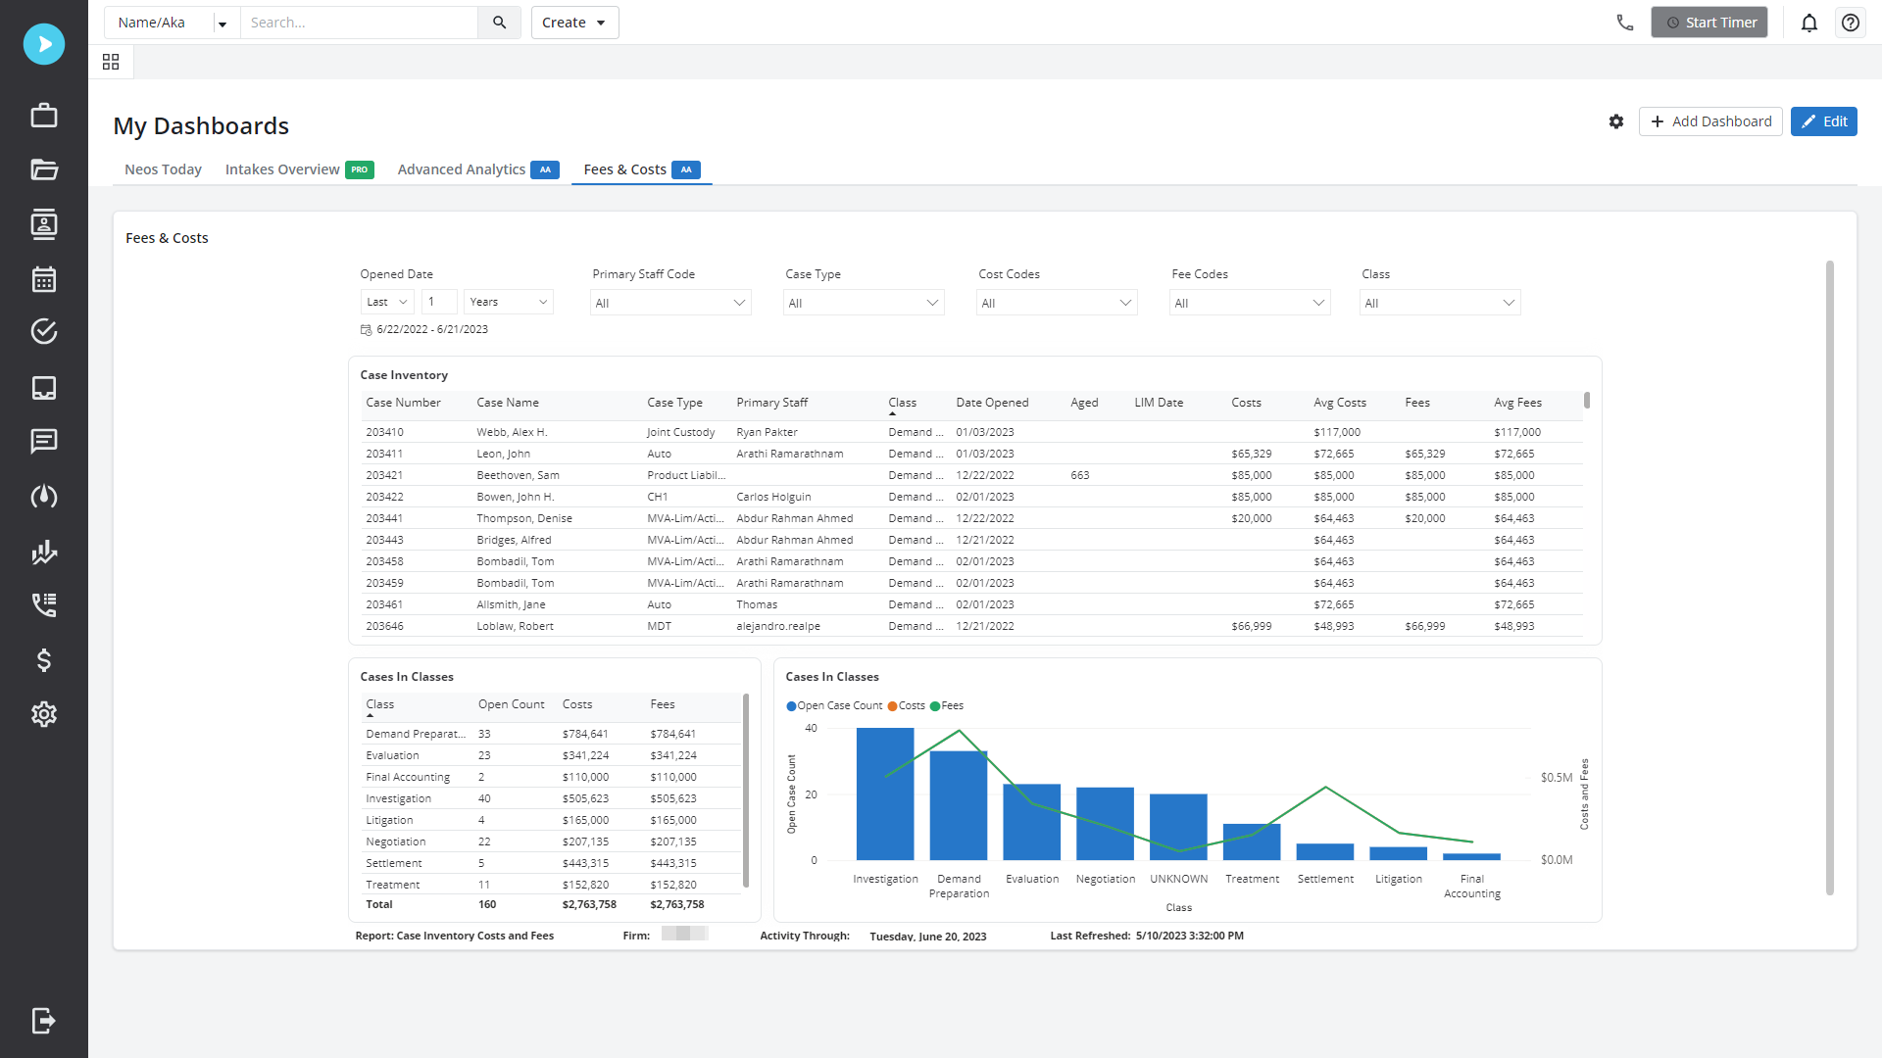The width and height of the screenshot is (1882, 1058).
Task: Open the notifications bell icon
Action: point(1809,23)
